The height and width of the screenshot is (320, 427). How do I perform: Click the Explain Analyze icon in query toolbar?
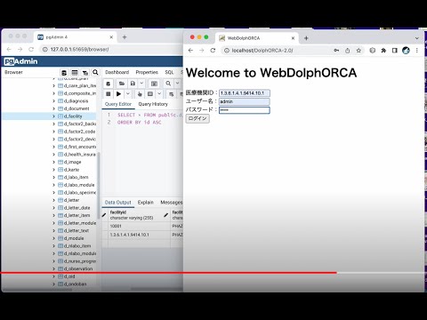pyautogui.click(x=150, y=94)
